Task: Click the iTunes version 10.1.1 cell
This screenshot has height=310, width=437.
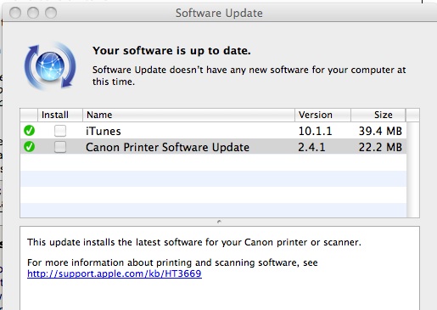Action: click(x=315, y=131)
